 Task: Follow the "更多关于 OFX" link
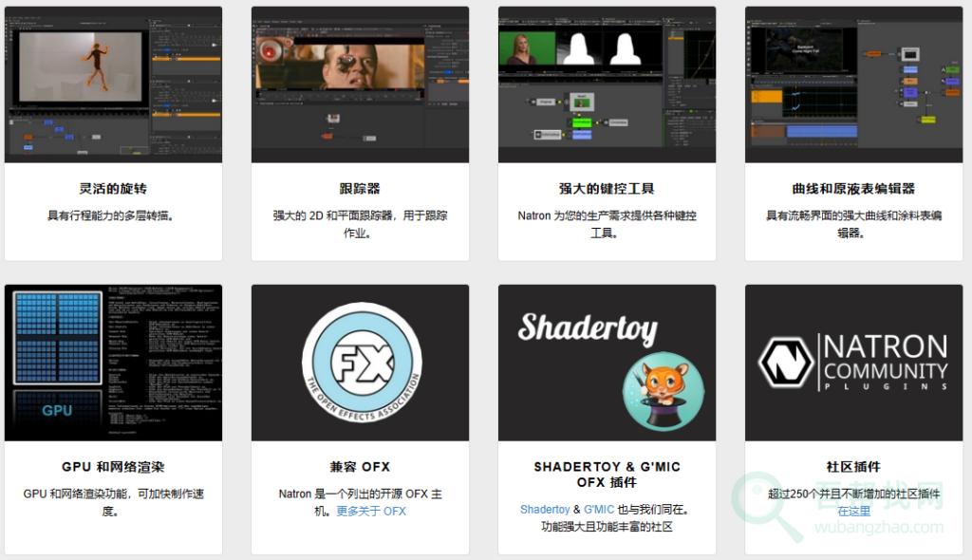(x=371, y=512)
